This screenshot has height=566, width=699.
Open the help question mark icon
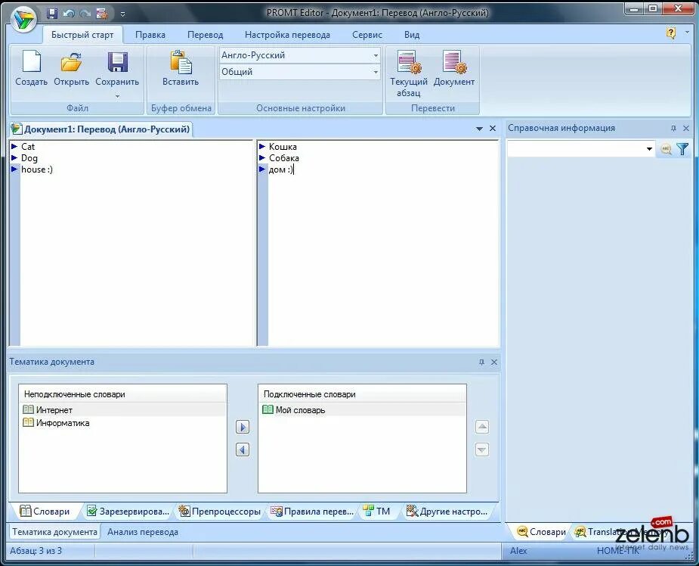point(670,33)
